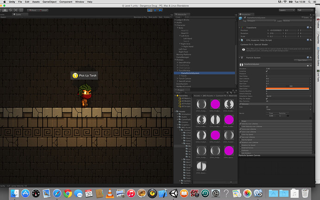Advance one frame with the Step button
Viewport: 320px width, 200px height.
pyautogui.click(x=160, y=10)
